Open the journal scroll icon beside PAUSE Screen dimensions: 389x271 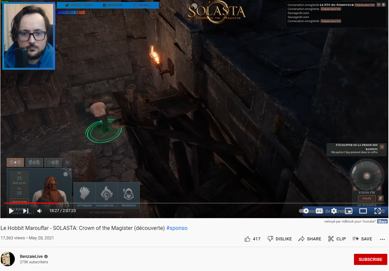pyautogui.click(x=380, y=198)
